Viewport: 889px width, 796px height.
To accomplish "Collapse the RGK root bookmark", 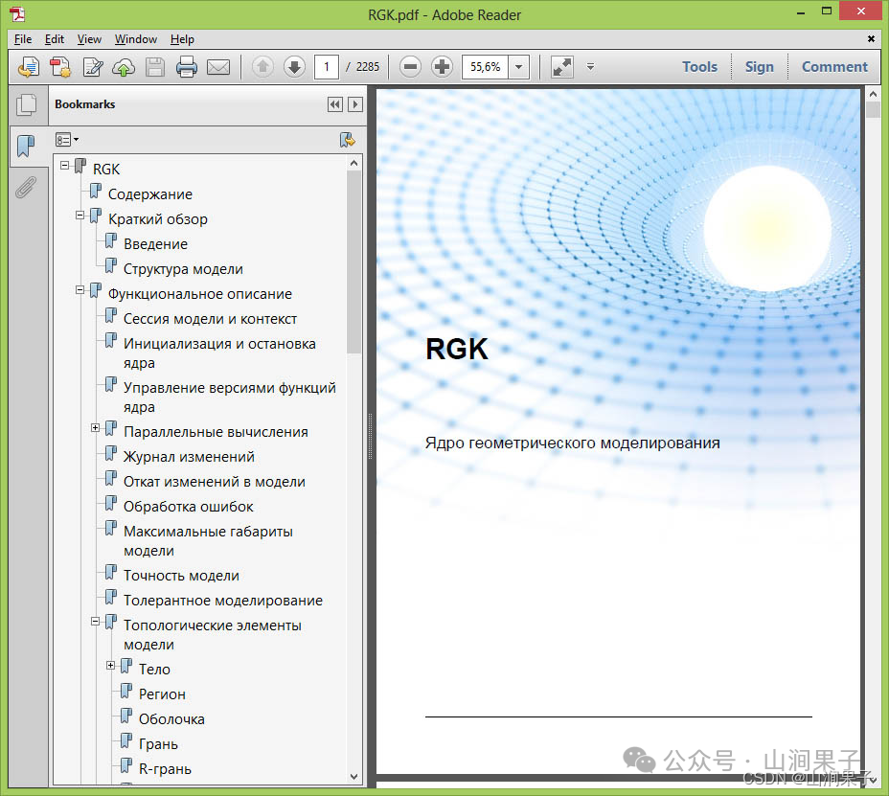I will tap(64, 166).
